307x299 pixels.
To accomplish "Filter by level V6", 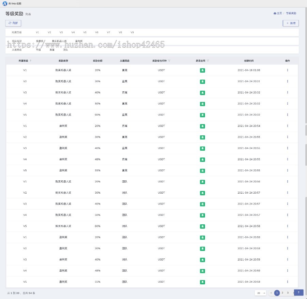I will click(x=97, y=32).
